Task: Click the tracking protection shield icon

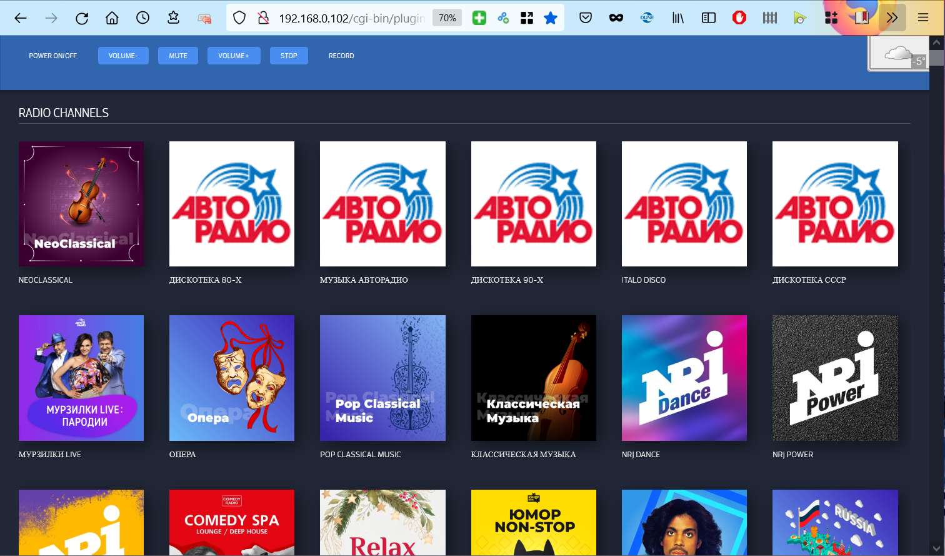Action: tap(239, 18)
